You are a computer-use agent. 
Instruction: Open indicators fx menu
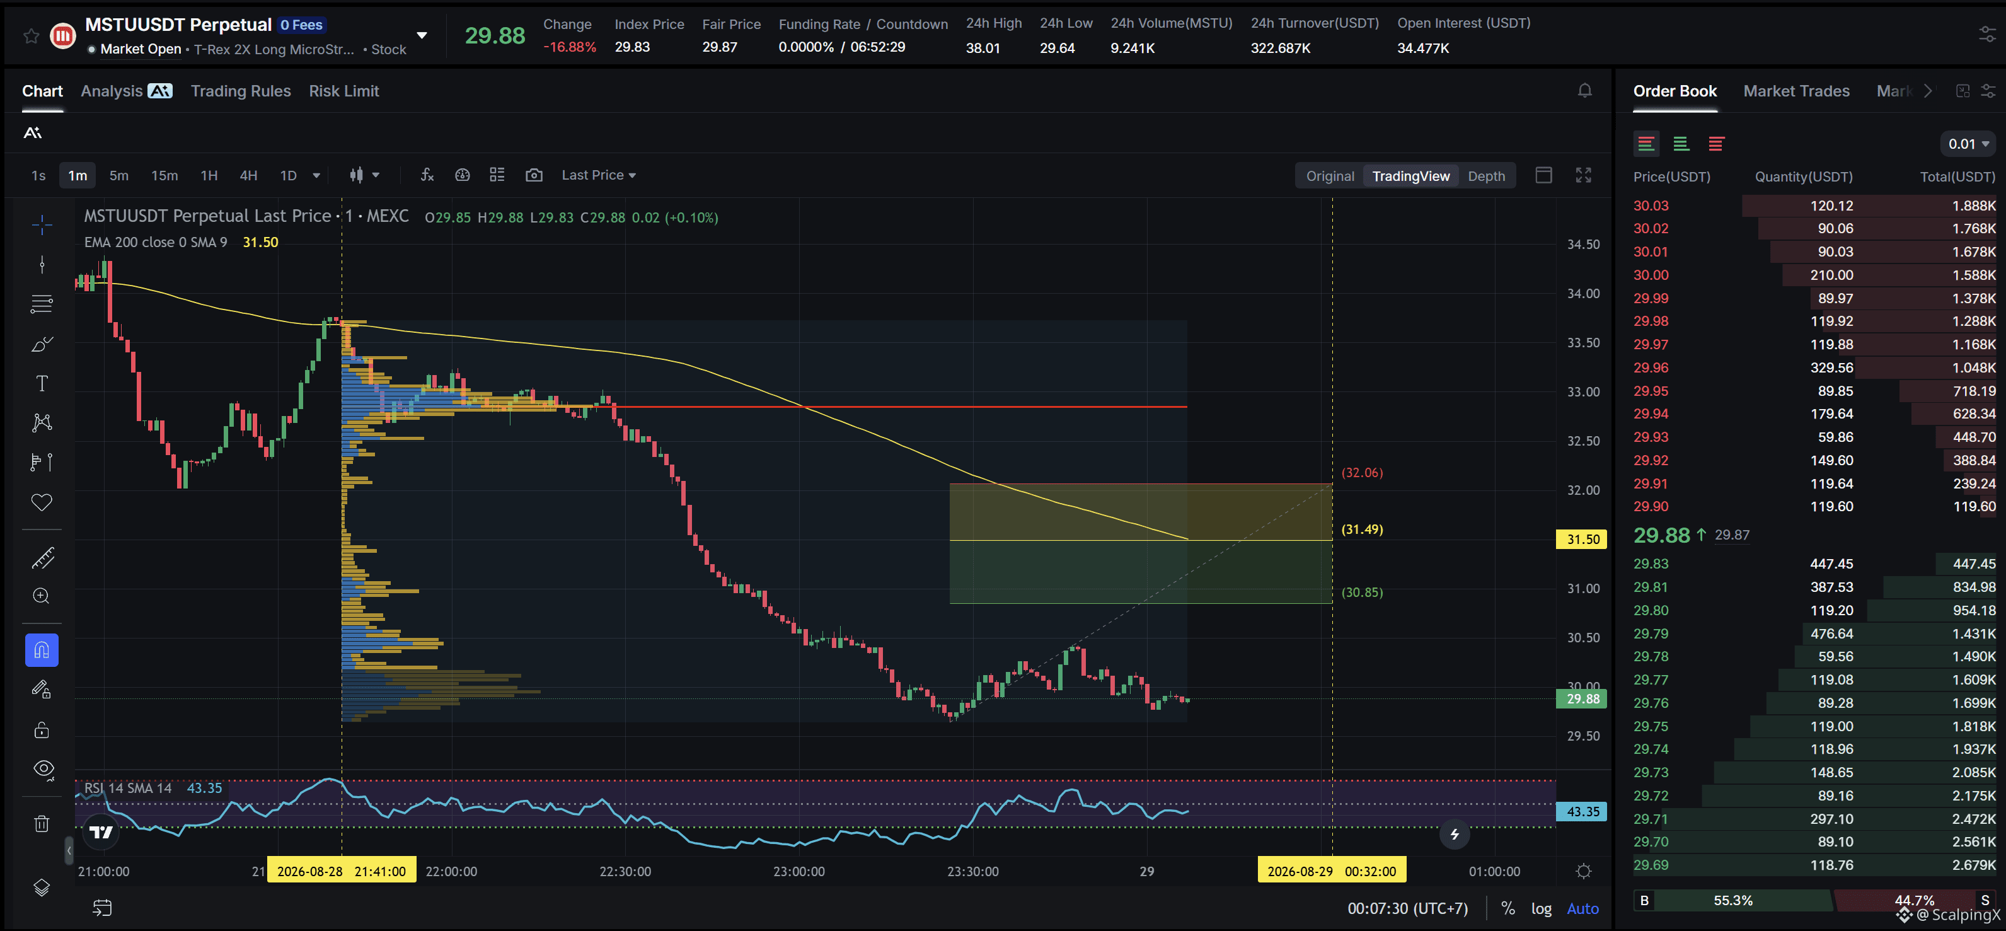tap(427, 175)
